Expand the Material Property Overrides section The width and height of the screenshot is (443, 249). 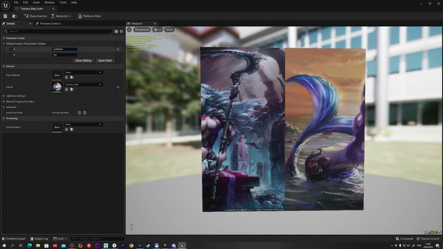(x=4, y=102)
